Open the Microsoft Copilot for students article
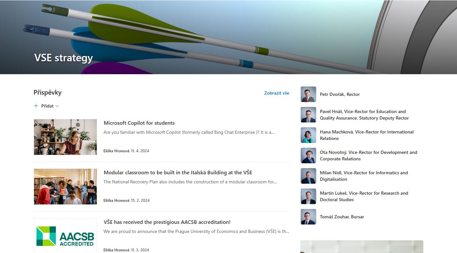Viewport: 457px width, 253px height. pyautogui.click(x=139, y=123)
